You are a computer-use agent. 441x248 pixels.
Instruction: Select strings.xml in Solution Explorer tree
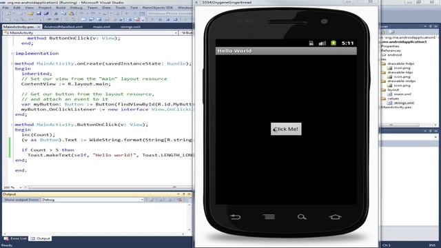tap(404, 103)
